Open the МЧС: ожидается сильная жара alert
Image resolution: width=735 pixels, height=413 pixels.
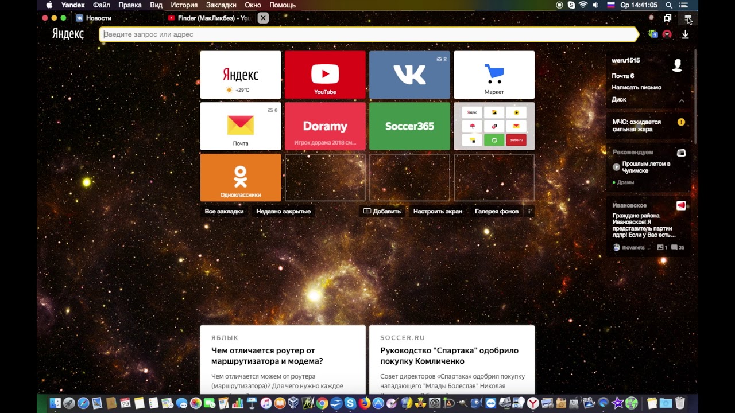click(x=637, y=126)
